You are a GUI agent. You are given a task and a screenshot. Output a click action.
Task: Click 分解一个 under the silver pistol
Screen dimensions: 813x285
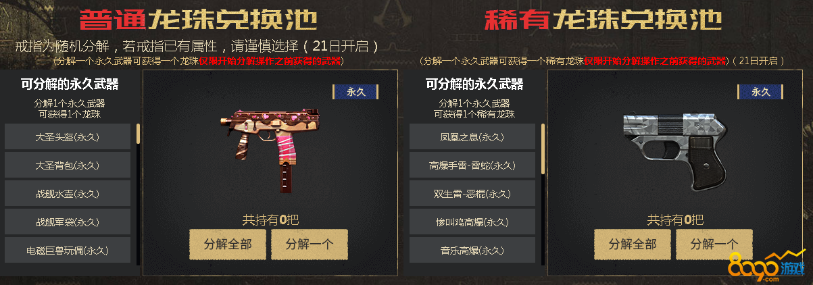(714, 244)
